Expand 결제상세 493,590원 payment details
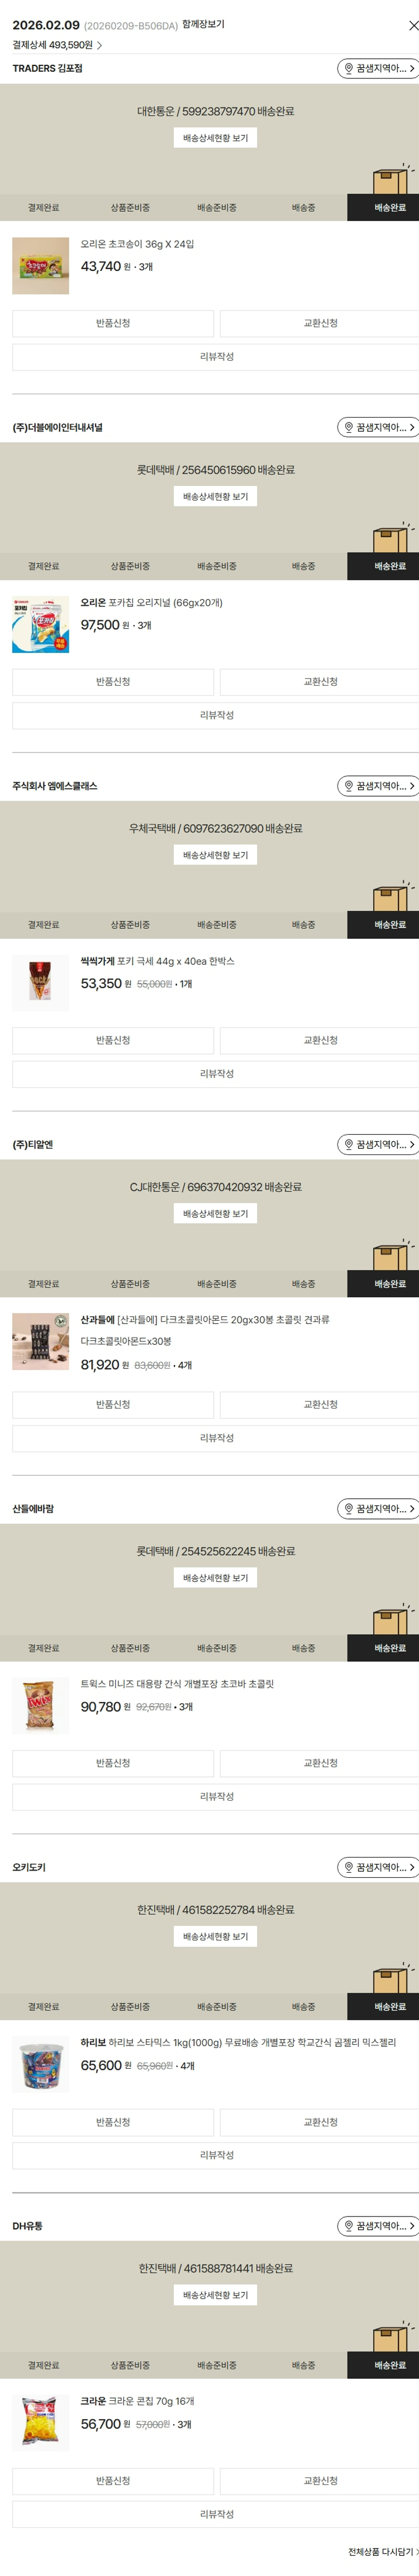 tap(58, 45)
